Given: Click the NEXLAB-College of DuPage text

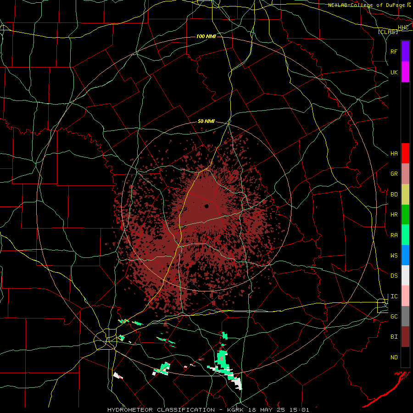Looking at the screenshot, I should pyautogui.click(x=367, y=5).
